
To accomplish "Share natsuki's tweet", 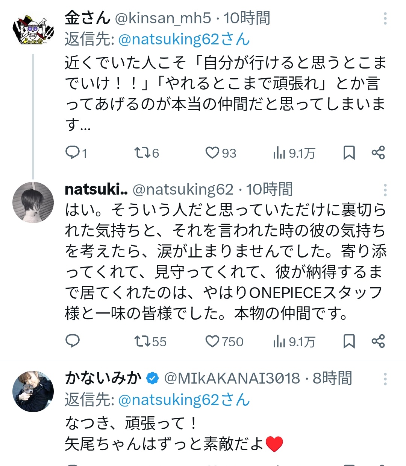I will [378, 341].
